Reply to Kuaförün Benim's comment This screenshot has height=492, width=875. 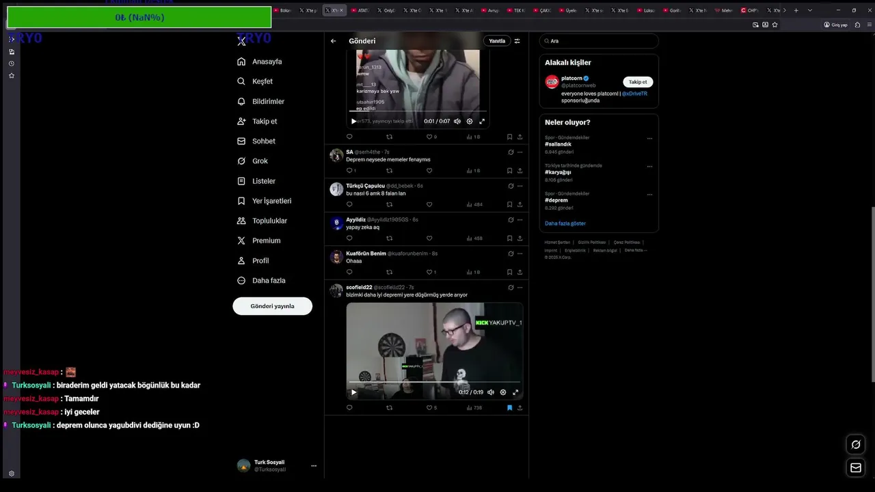349,272
